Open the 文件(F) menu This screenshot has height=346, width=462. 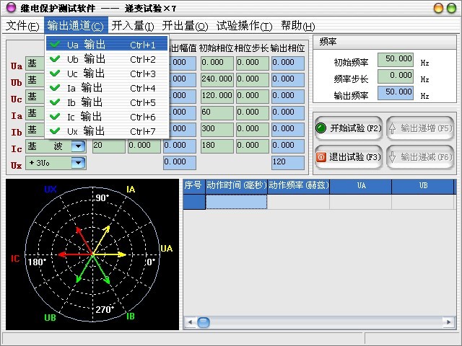click(x=22, y=26)
